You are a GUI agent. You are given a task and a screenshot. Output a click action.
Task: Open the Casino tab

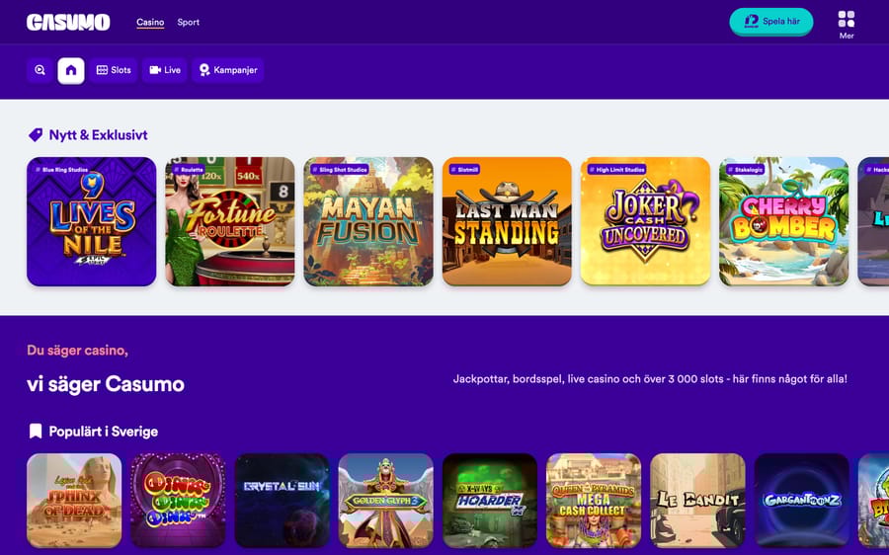pyautogui.click(x=150, y=22)
